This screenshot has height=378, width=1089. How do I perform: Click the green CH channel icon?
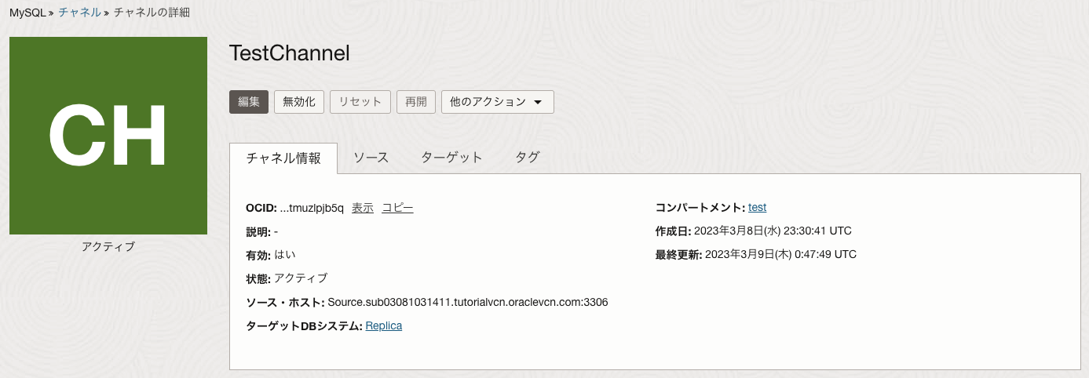click(108, 135)
